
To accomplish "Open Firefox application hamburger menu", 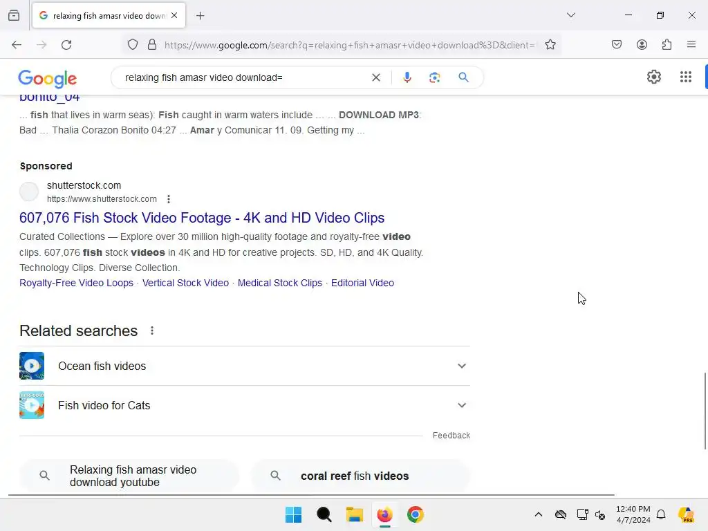I will click(691, 45).
